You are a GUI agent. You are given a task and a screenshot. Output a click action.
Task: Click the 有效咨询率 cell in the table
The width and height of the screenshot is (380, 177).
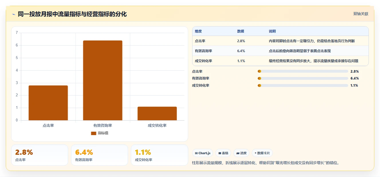click(x=204, y=51)
